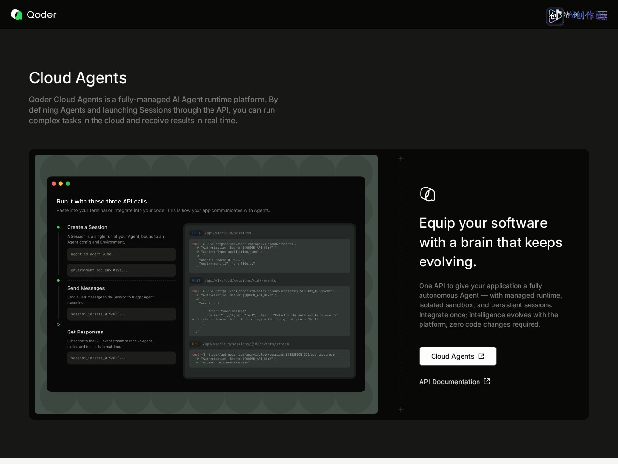Click the Qoder leaf icon above the heading
This screenshot has width=618, height=464.
[x=427, y=194]
